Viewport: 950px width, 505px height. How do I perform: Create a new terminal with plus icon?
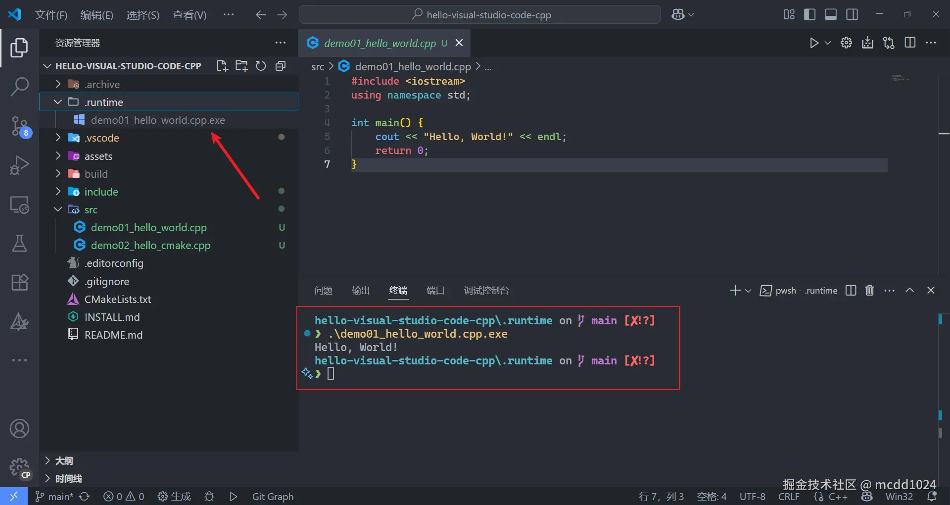pos(735,290)
